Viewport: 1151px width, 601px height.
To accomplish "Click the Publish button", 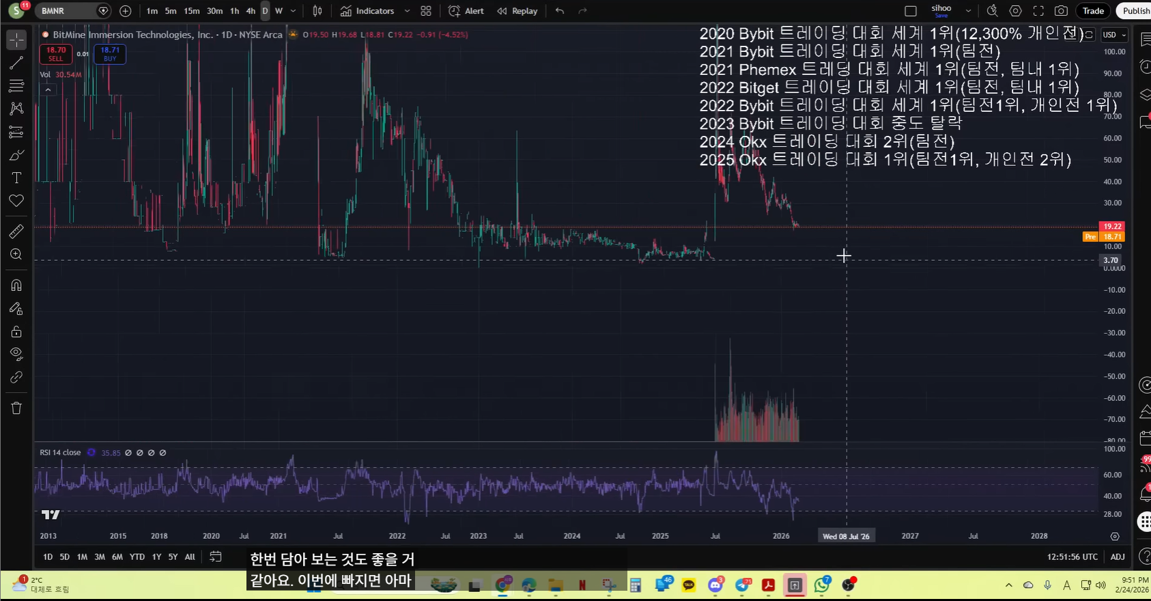I will click(1135, 11).
